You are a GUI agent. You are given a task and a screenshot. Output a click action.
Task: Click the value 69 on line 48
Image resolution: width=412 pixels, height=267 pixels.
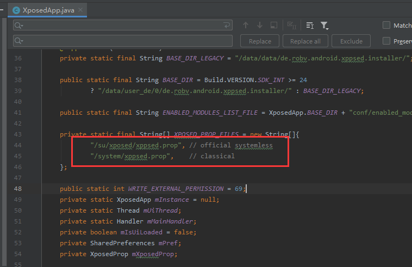click(238, 189)
